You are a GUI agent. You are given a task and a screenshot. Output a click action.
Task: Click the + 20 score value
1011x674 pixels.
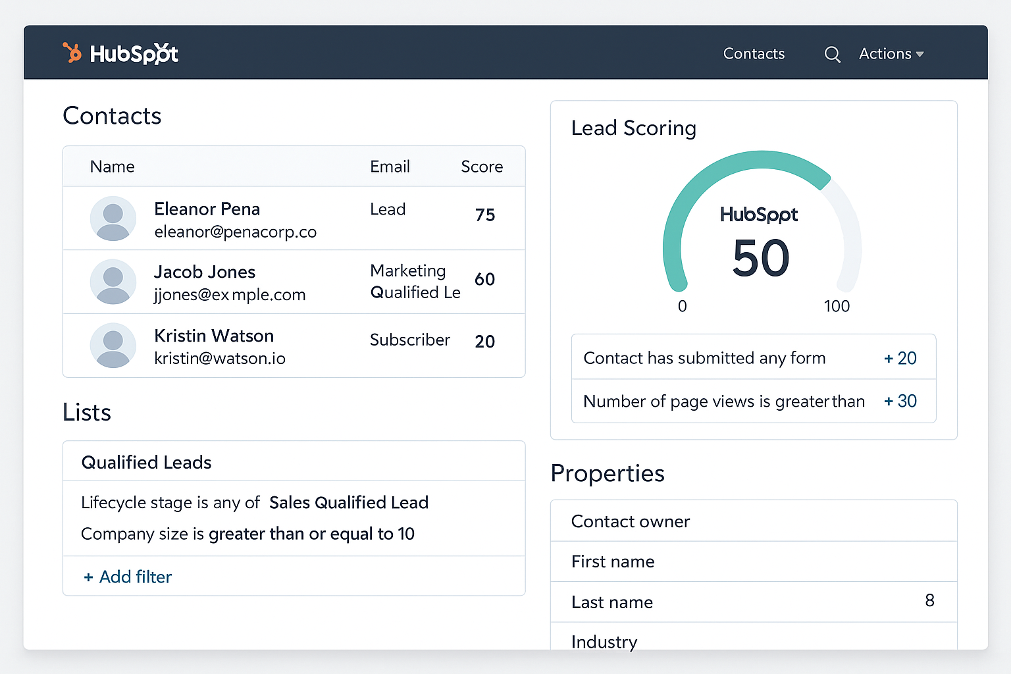(x=900, y=358)
